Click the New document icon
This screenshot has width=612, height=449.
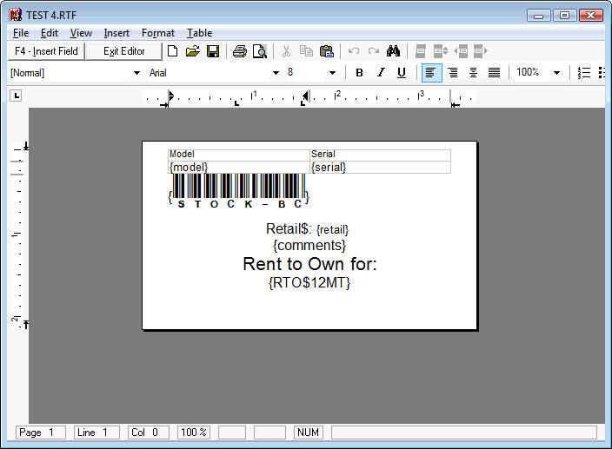point(172,51)
